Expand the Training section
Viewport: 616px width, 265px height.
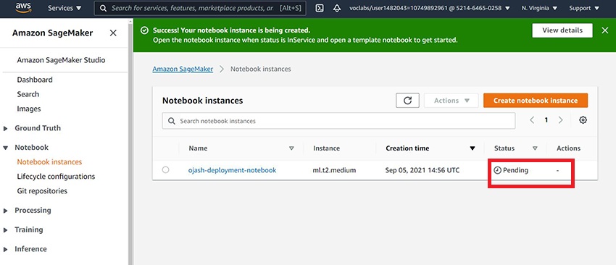point(6,230)
